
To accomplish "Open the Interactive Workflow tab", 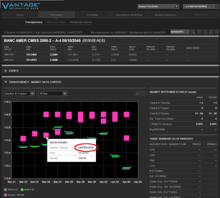I will (x=129, y=15).
